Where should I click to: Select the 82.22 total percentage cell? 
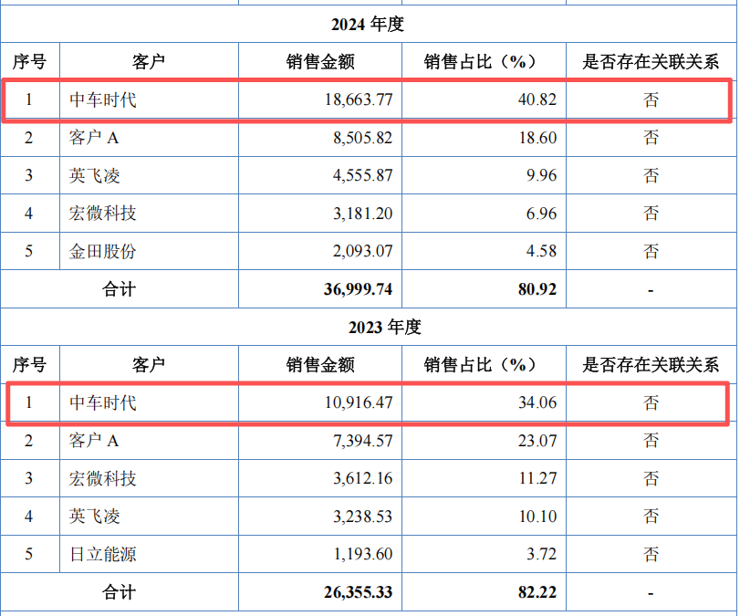[537, 592]
